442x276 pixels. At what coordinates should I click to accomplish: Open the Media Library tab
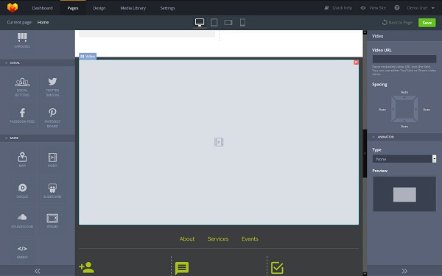(x=133, y=8)
